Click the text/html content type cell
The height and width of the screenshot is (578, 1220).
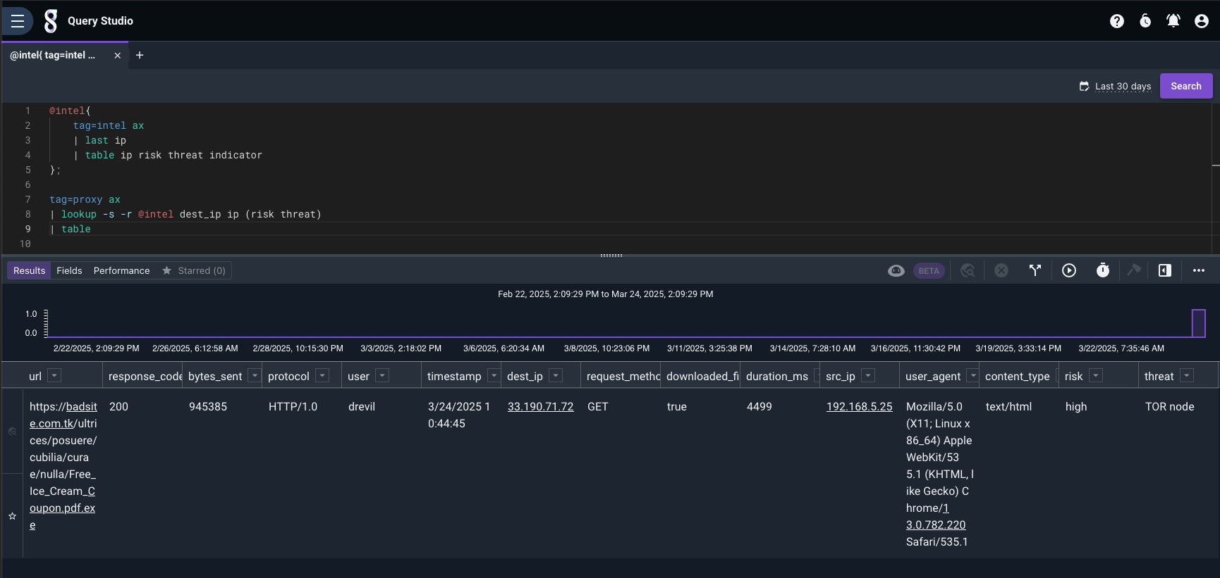1008,406
